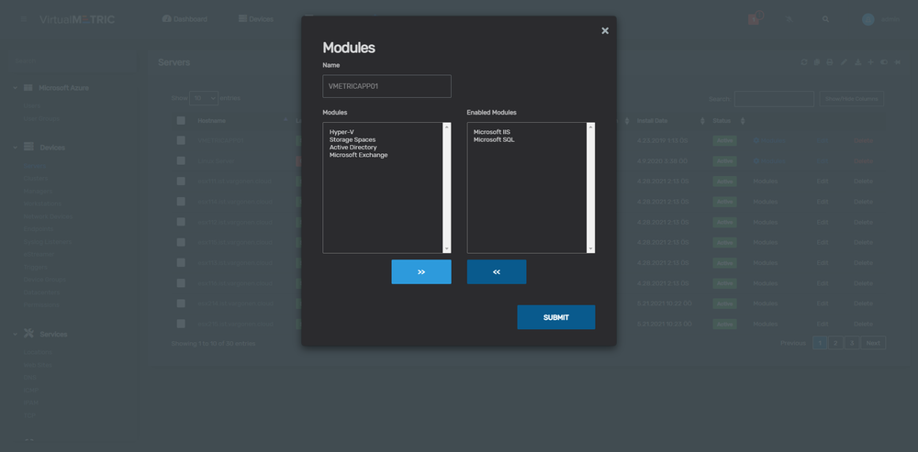This screenshot has height=452, width=918.
Task: Click the print icon in the Servers toolbar
Action: (x=830, y=62)
